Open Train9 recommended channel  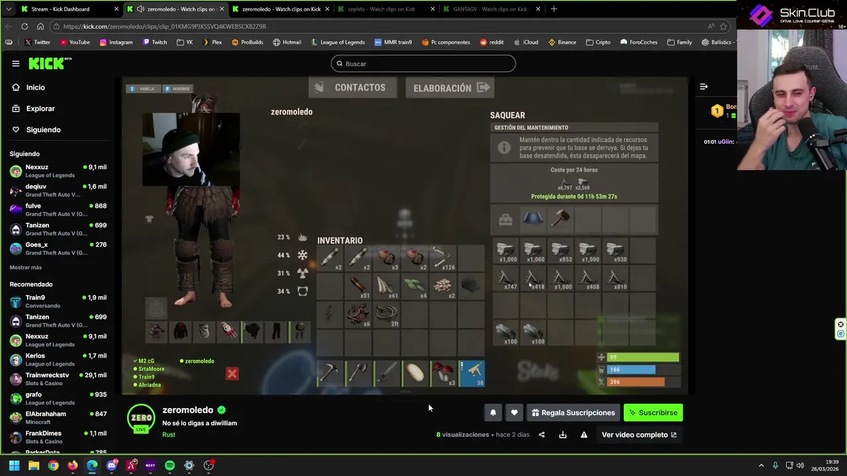pyautogui.click(x=58, y=301)
